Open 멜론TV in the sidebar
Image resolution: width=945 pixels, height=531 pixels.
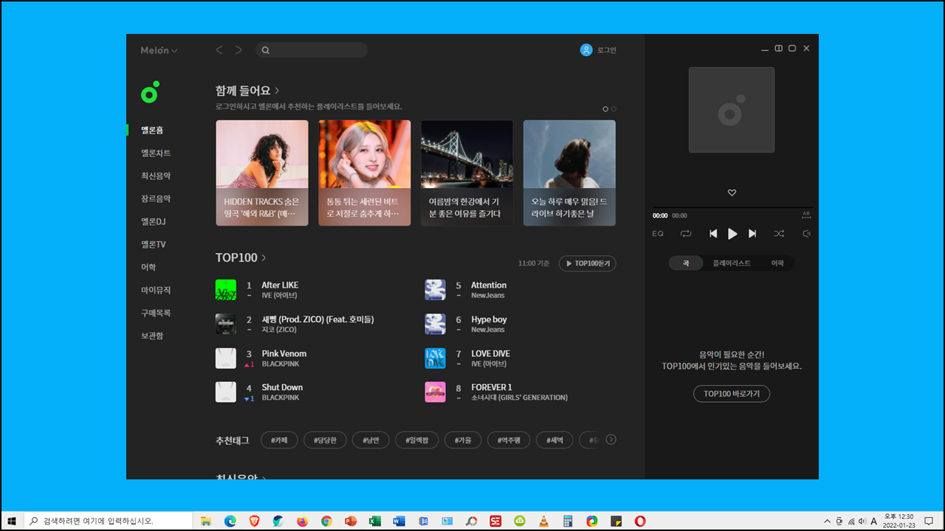point(154,244)
